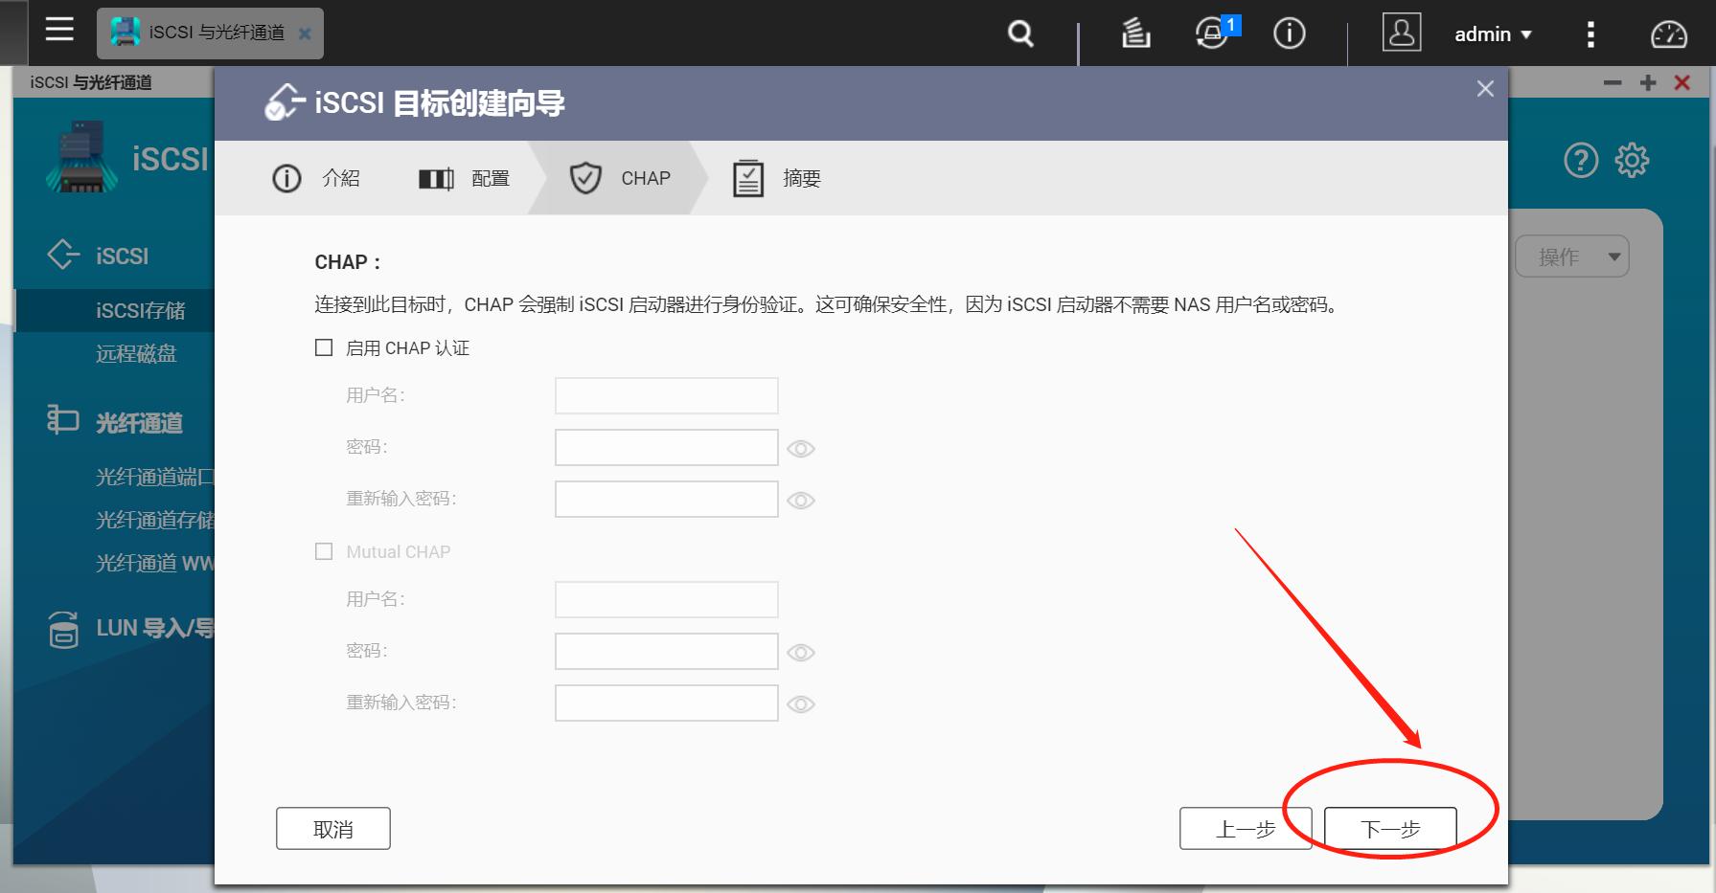1716x893 pixels.
Task: Show the CHAP password with the eye toggle
Action: click(x=801, y=448)
